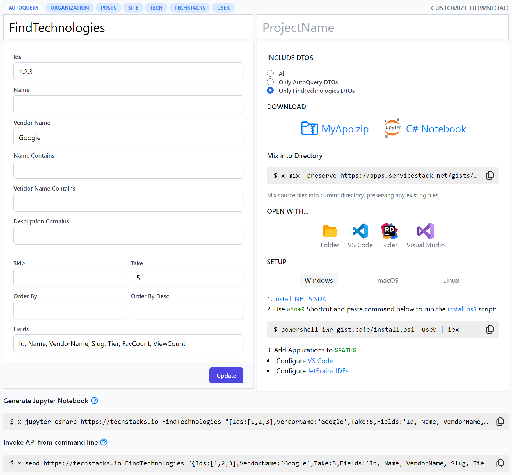Screen dimensions: 512x475
Task: Copy the powershell install.ps1 command
Action: (490, 329)
